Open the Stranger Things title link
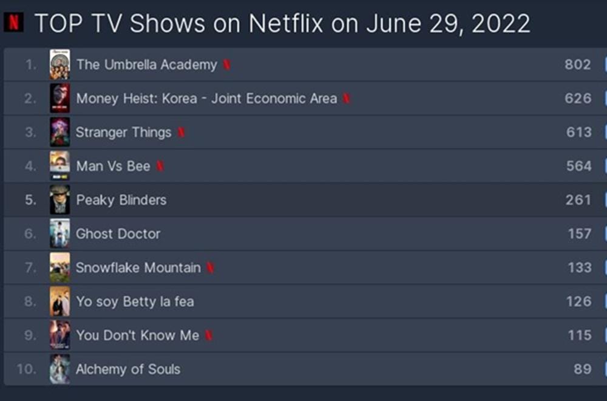This screenshot has height=401, width=607. (x=123, y=132)
